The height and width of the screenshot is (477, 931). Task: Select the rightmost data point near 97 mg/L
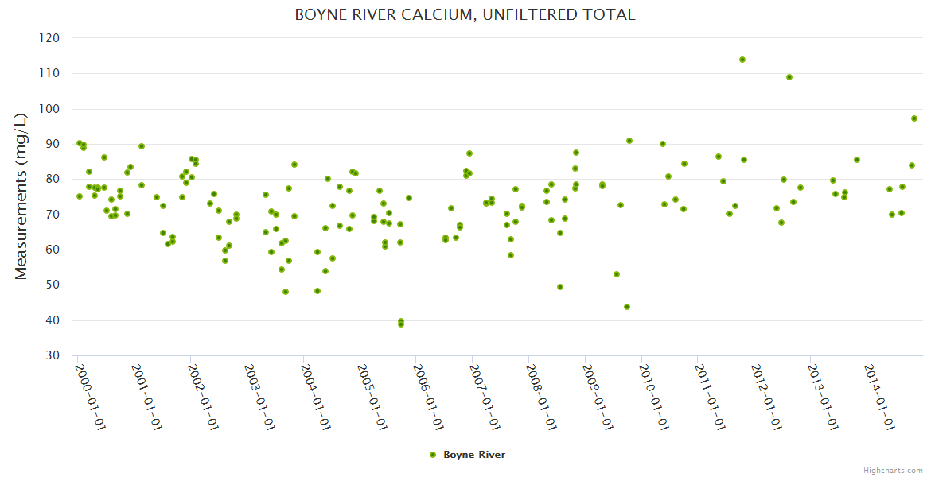pyautogui.click(x=914, y=118)
